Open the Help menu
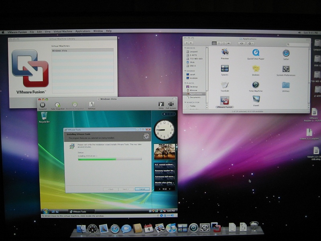Image resolution: width=321 pixels, height=241 pixels. click(109, 31)
